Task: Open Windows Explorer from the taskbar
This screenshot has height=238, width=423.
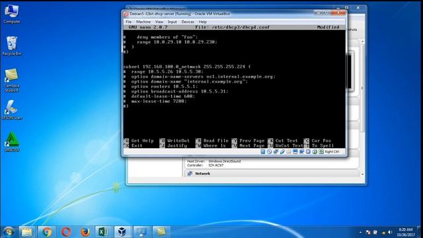Action: 27,231
